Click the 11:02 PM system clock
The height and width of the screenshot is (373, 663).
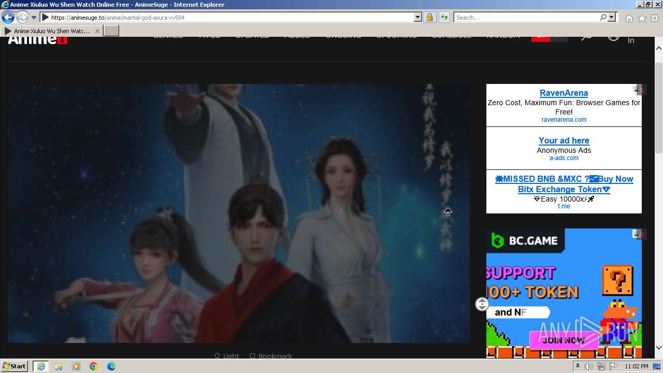tap(637, 366)
